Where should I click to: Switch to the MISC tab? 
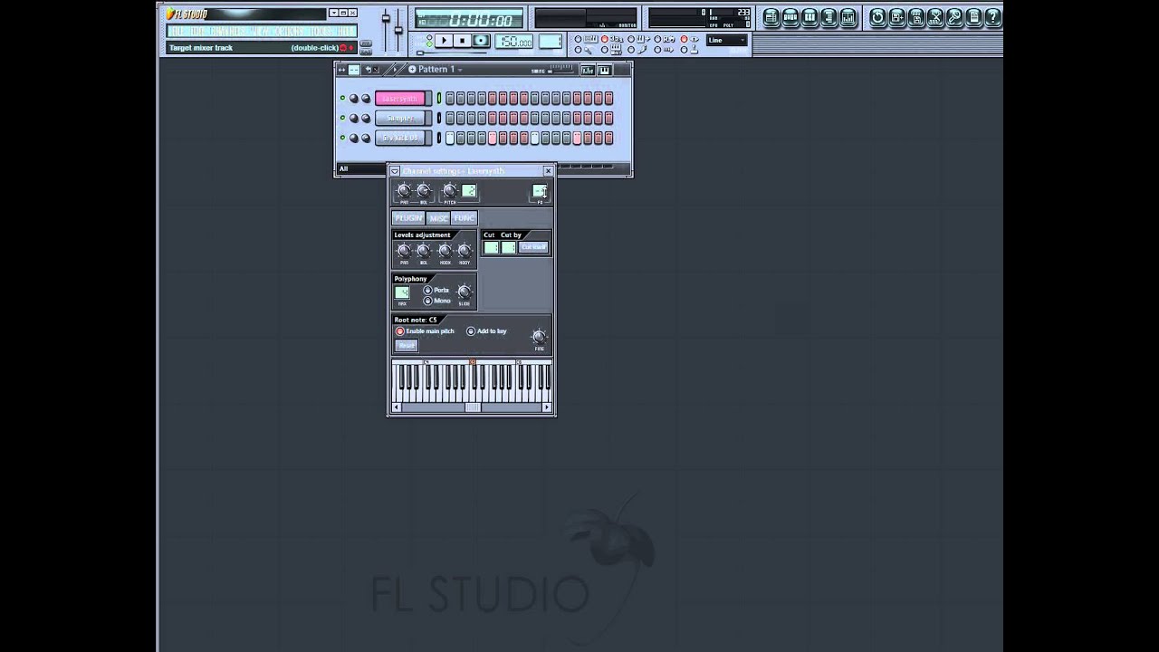438,218
